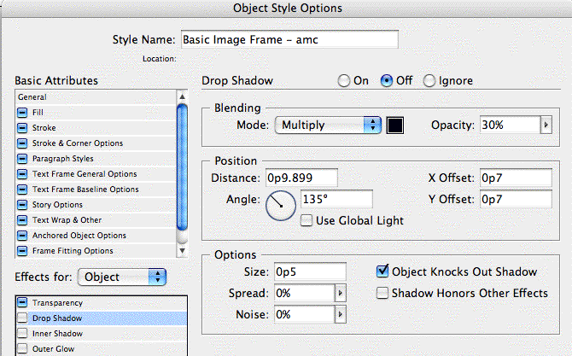Image resolution: width=572 pixels, height=356 pixels.
Task: Toggle Anchored Object Options checkbox
Action: point(22,236)
